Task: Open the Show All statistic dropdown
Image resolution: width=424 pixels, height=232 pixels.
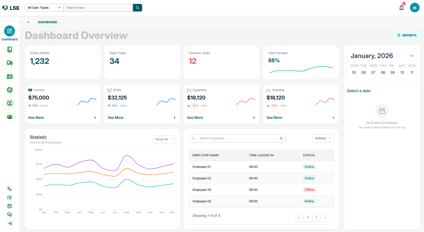Action: click(164, 139)
